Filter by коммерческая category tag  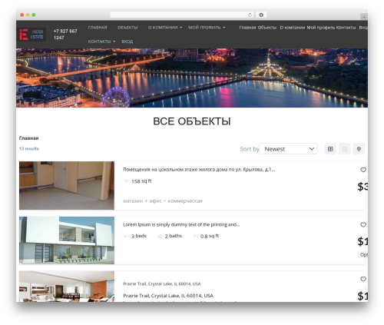click(x=185, y=201)
